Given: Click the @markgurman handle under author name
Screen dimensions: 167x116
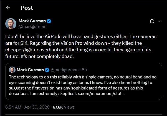Looking at the screenshot, I should [x=32, y=27].
